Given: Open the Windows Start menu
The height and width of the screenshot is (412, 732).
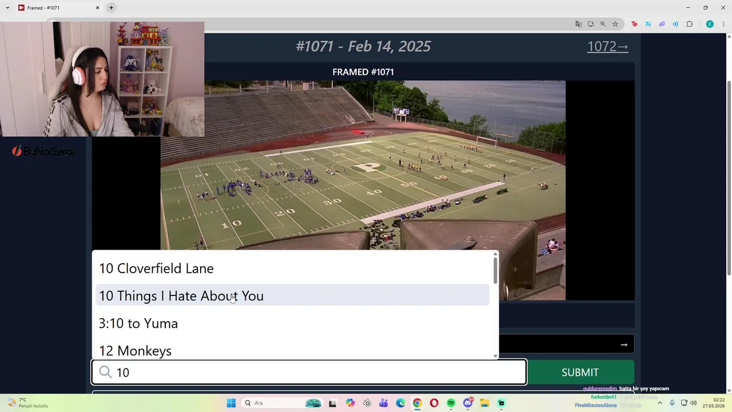Looking at the screenshot, I should (231, 403).
